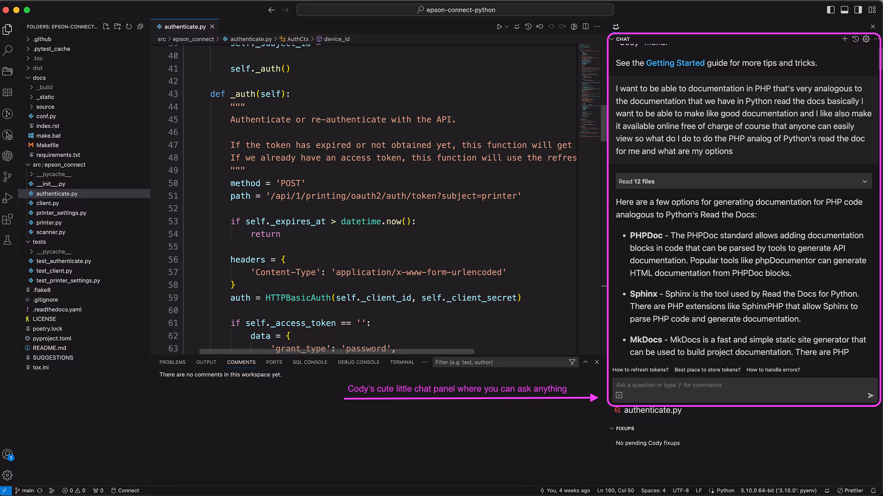Open the remote window indicator in the status bar
Screen dimensions: 883x496
pos(5,491)
